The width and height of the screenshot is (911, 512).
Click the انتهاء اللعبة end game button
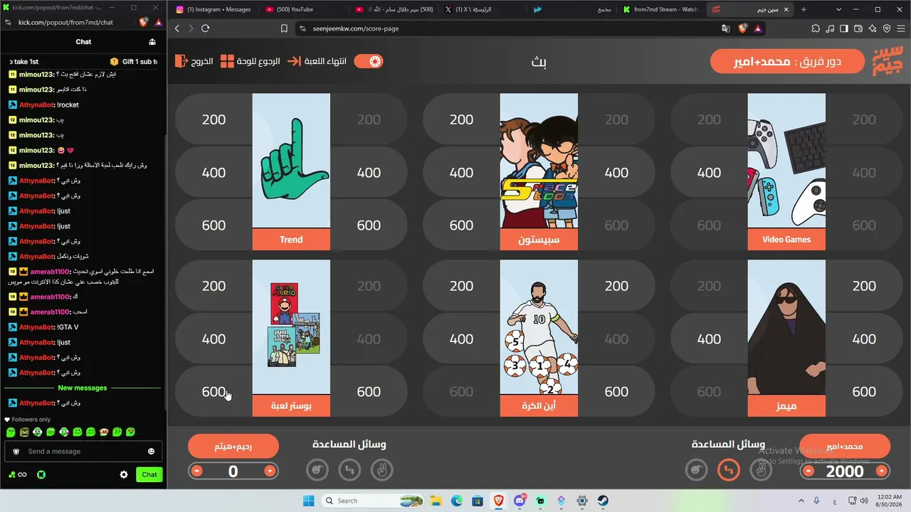(317, 61)
